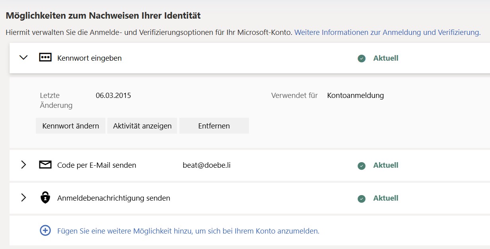The height and width of the screenshot is (249, 490).
Task: Select the Anmeldebenachrichtigung senden label
Action: (x=114, y=198)
